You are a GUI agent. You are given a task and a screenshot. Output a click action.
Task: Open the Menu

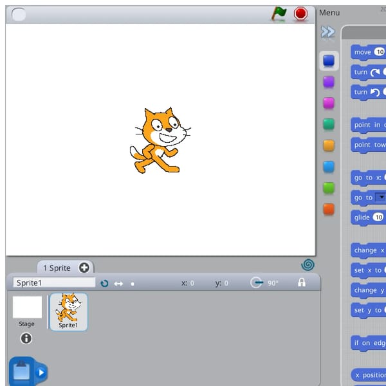click(329, 13)
